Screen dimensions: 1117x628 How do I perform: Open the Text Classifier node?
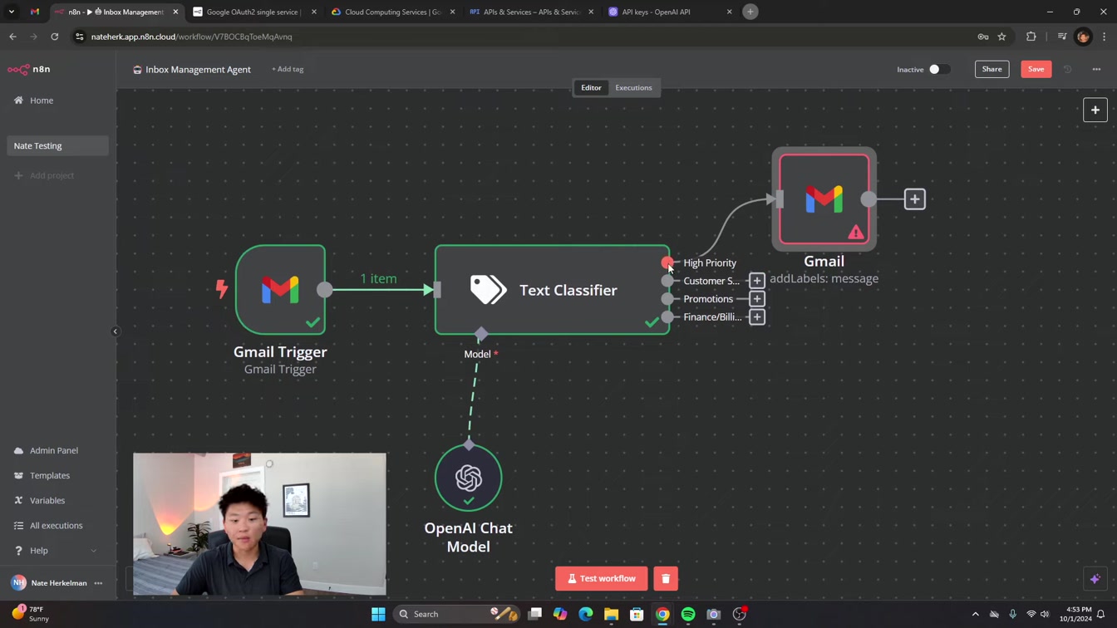point(552,290)
